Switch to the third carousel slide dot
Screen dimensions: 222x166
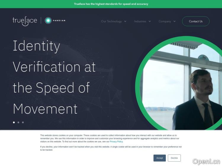click(23, 122)
